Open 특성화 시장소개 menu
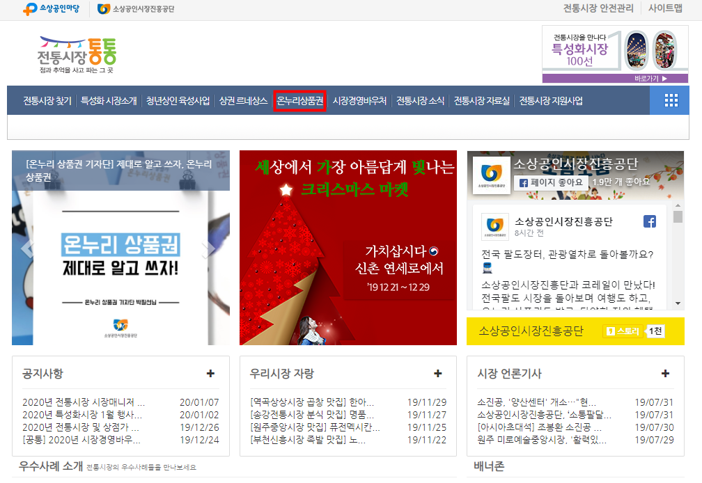 point(109,101)
